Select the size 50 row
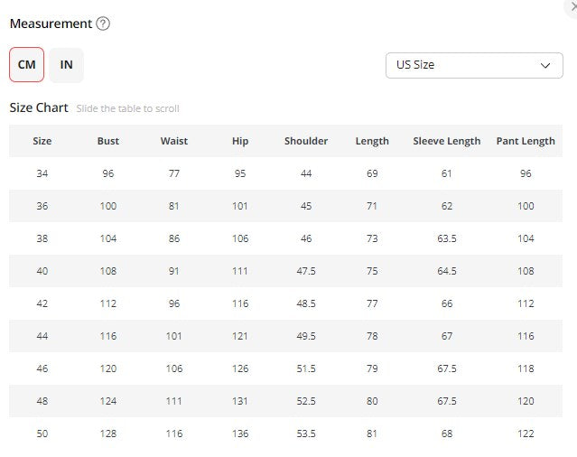This screenshot has width=577, height=457. tap(42, 434)
